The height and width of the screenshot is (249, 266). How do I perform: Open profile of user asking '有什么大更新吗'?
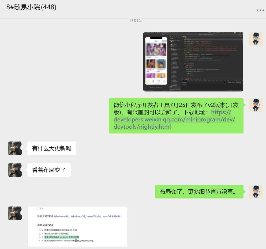tap(15, 148)
